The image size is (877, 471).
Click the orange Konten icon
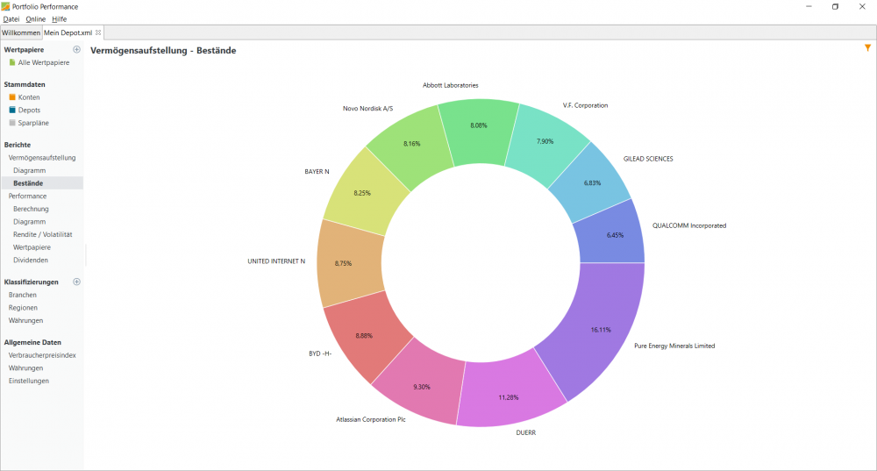click(12, 97)
